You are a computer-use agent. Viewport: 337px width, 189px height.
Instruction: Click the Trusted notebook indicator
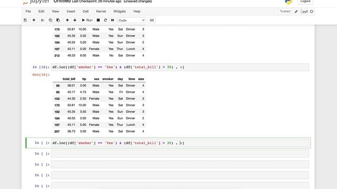[x=285, y=12]
